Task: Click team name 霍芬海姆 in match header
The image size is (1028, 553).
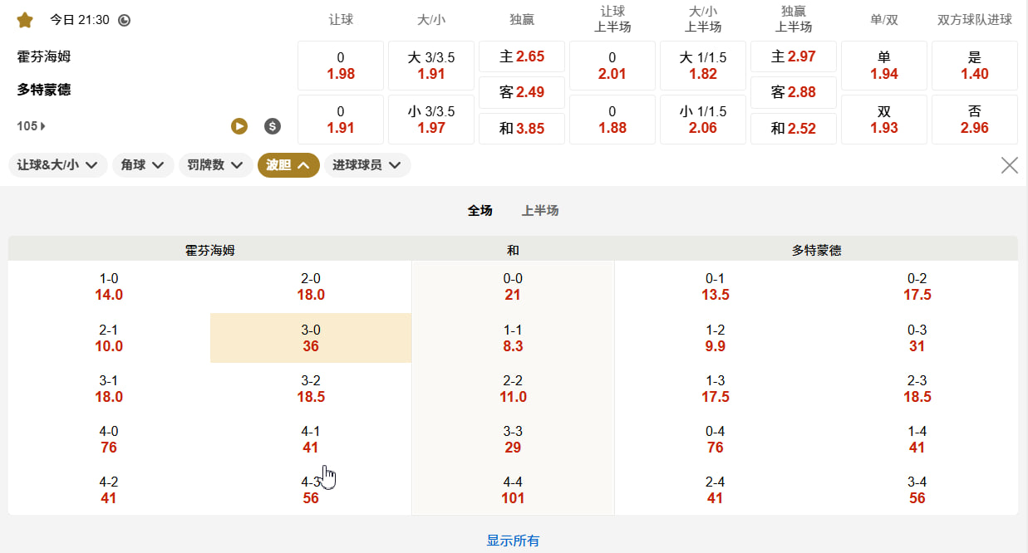Action: (44, 56)
